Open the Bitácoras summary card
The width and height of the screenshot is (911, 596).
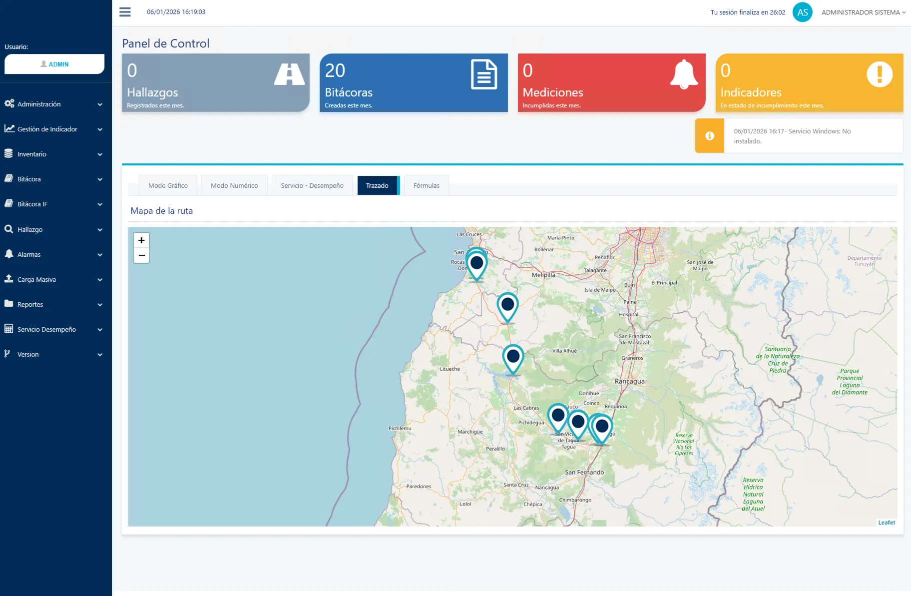(414, 82)
